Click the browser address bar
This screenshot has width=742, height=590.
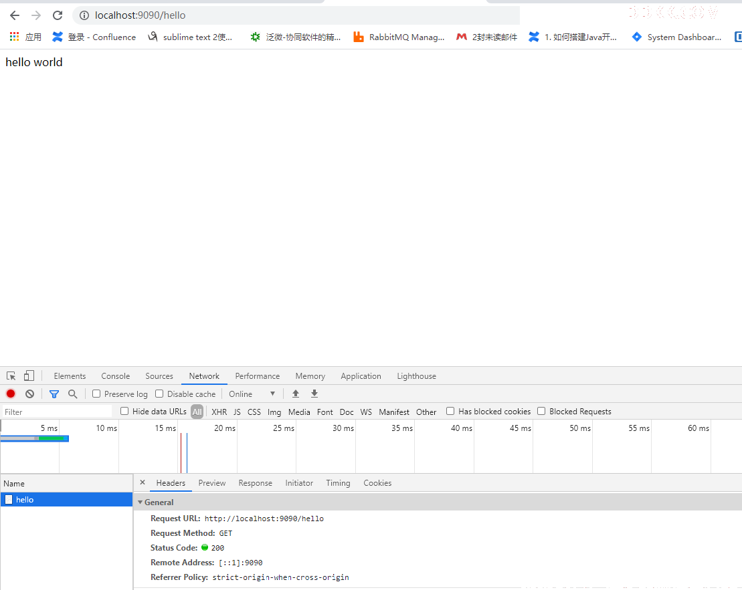(296, 15)
